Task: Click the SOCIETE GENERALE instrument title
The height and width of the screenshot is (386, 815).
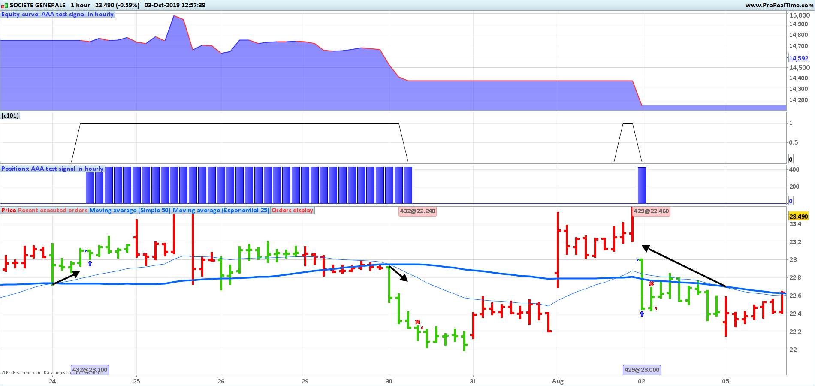Action: coord(38,5)
